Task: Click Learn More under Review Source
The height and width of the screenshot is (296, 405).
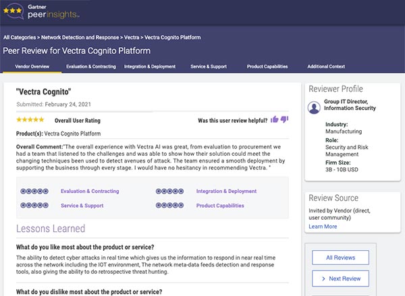Action: [323, 227]
